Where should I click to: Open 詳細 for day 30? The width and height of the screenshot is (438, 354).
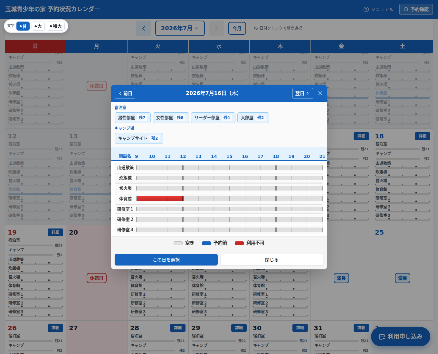click(x=300, y=328)
